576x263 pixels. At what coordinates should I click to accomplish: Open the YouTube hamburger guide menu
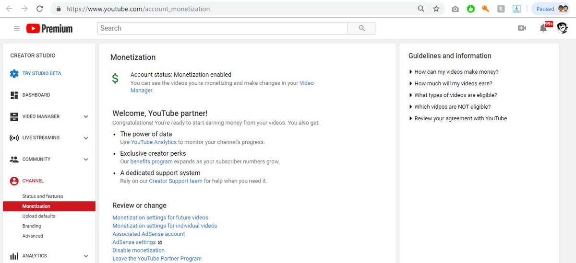pyautogui.click(x=17, y=29)
